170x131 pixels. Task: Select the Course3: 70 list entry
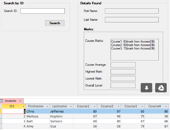click(x=133, y=48)
